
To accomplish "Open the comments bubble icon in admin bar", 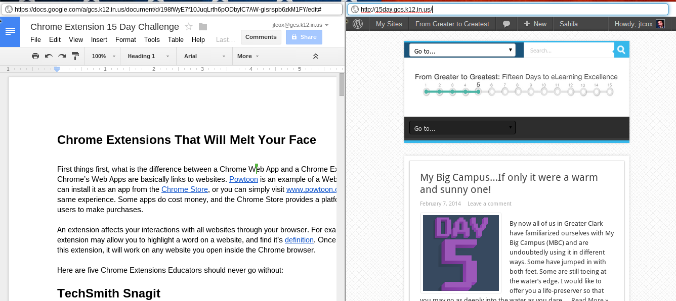I will 506,24.
